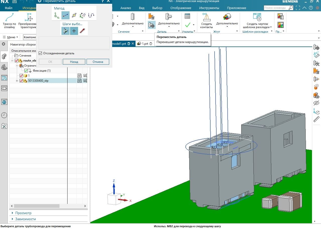Image resolution: width=321 pixels, height=229 pixels.
Task: Click the Назад button
Action: (x=74, y=62)
